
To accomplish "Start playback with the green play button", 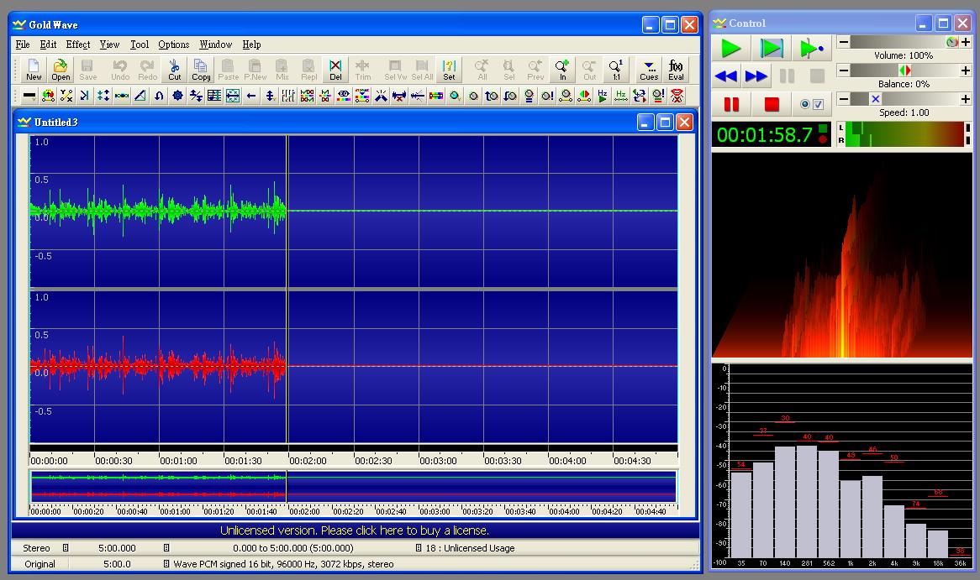I will [730, 48].
